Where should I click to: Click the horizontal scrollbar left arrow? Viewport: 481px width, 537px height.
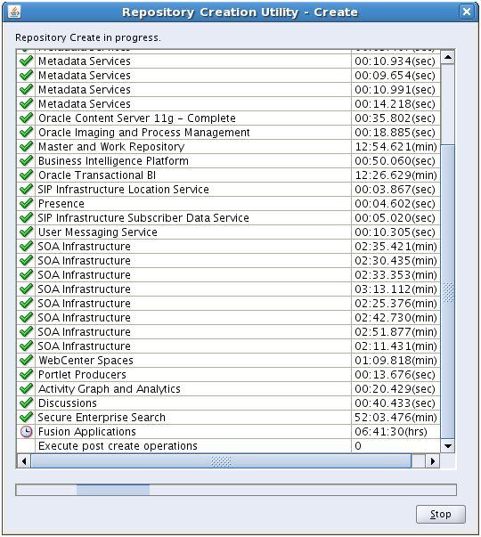click(x=24, y=461)
